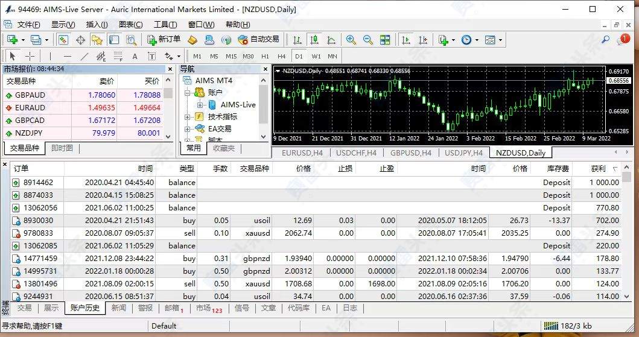
Task: Open the Strategy Tester magnifier icon
Action: point(131,40)
